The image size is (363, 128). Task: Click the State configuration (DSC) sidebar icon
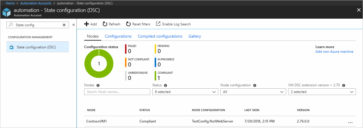[x=11, y=47]
